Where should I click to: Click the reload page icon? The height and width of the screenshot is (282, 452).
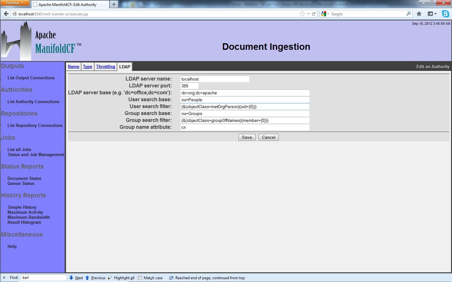pyautogui.click(x=314, y=14)
